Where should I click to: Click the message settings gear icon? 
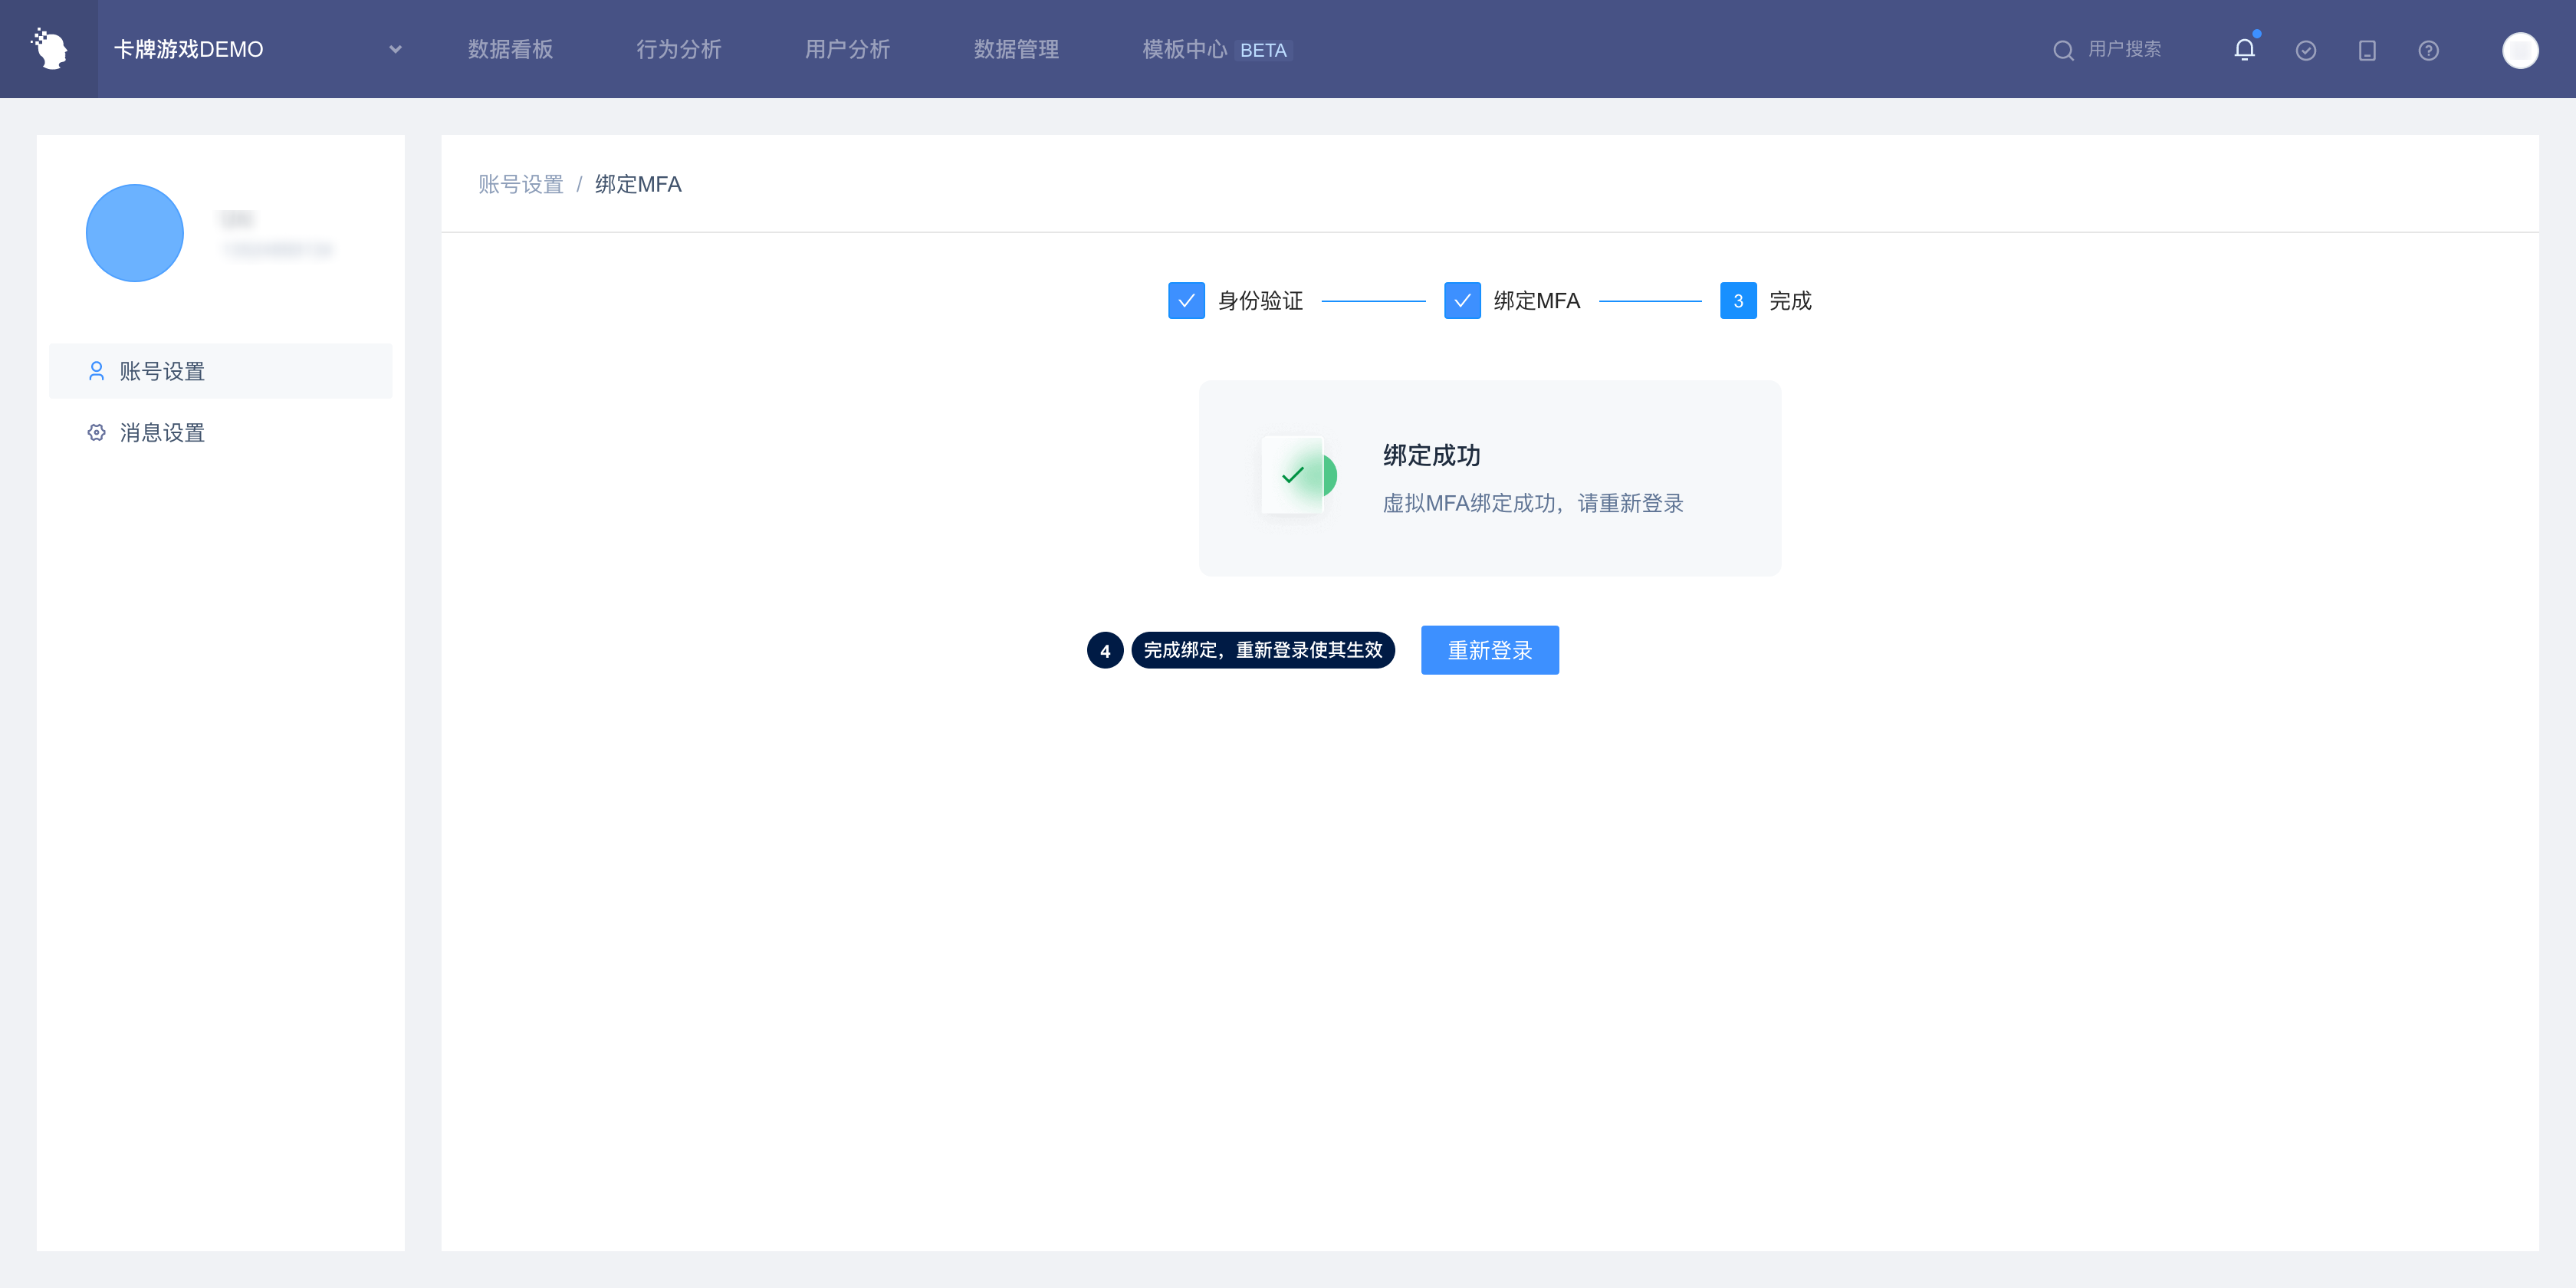click(x=96, y=433)
